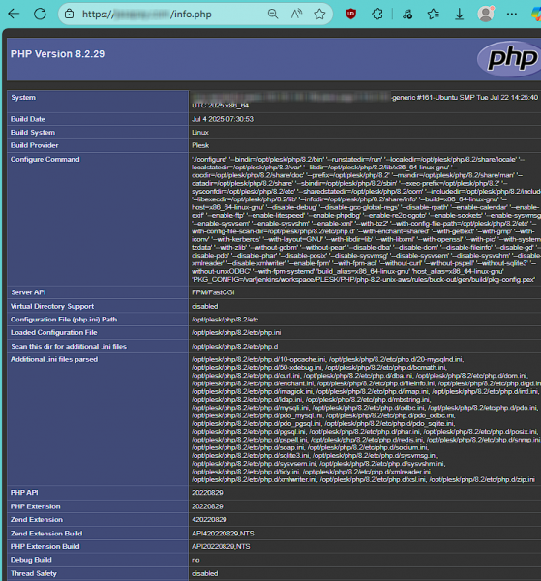The height and width of the screenshot is (581, 541).
Task: Open uBlock Origin shield extension
Action: coord(350,15)
